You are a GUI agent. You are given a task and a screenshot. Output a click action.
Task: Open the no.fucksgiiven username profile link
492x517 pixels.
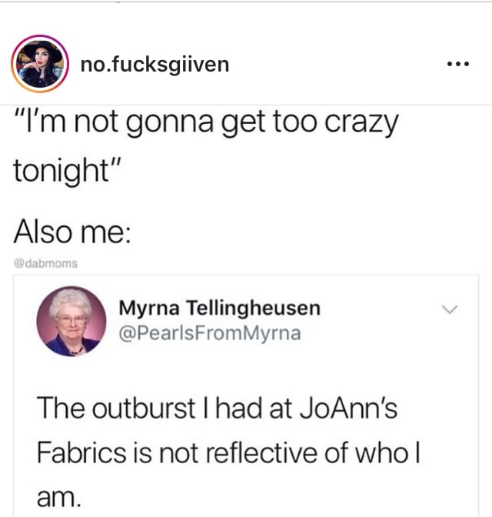click(x=155, y=65)
